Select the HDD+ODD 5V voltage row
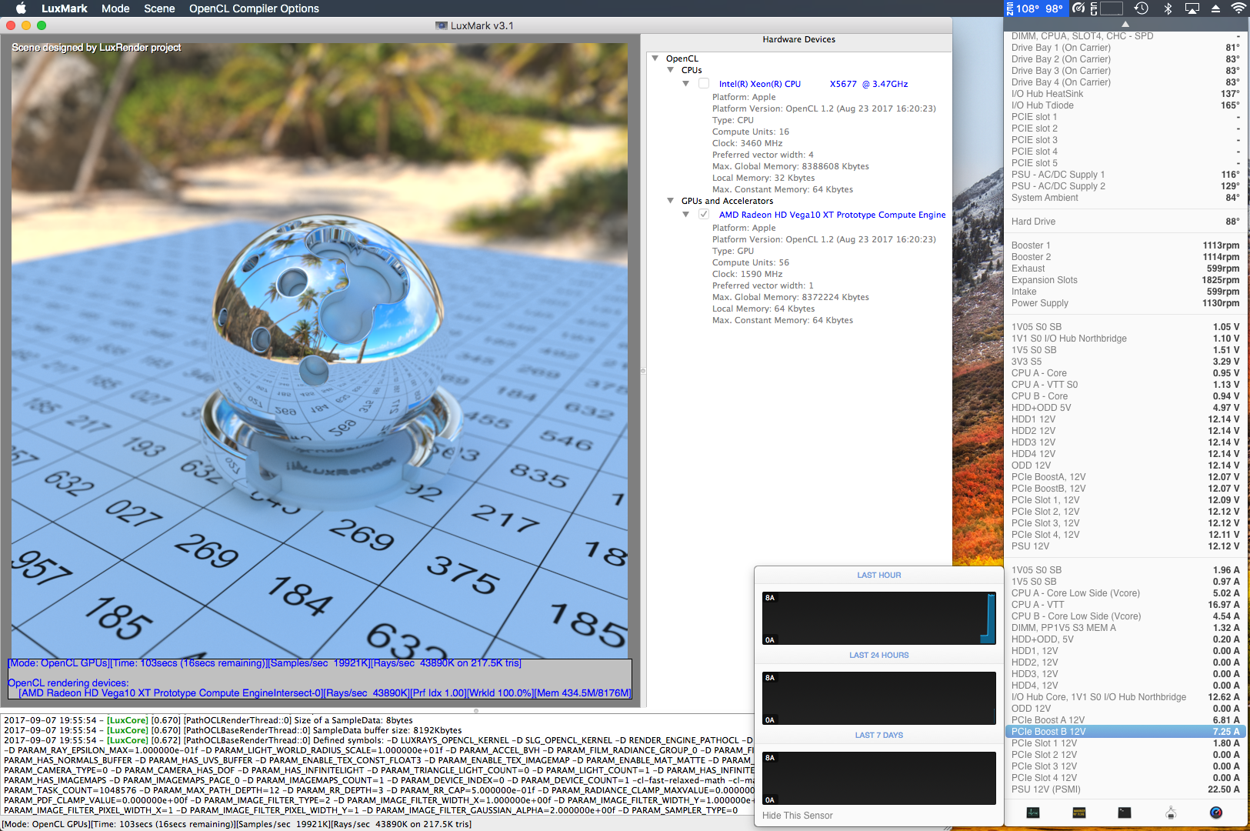The width and height of the screenshot is (1250, 831). click(1125, 408)
